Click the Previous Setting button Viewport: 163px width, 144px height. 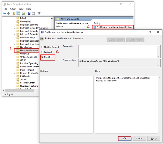coord(116,40)
